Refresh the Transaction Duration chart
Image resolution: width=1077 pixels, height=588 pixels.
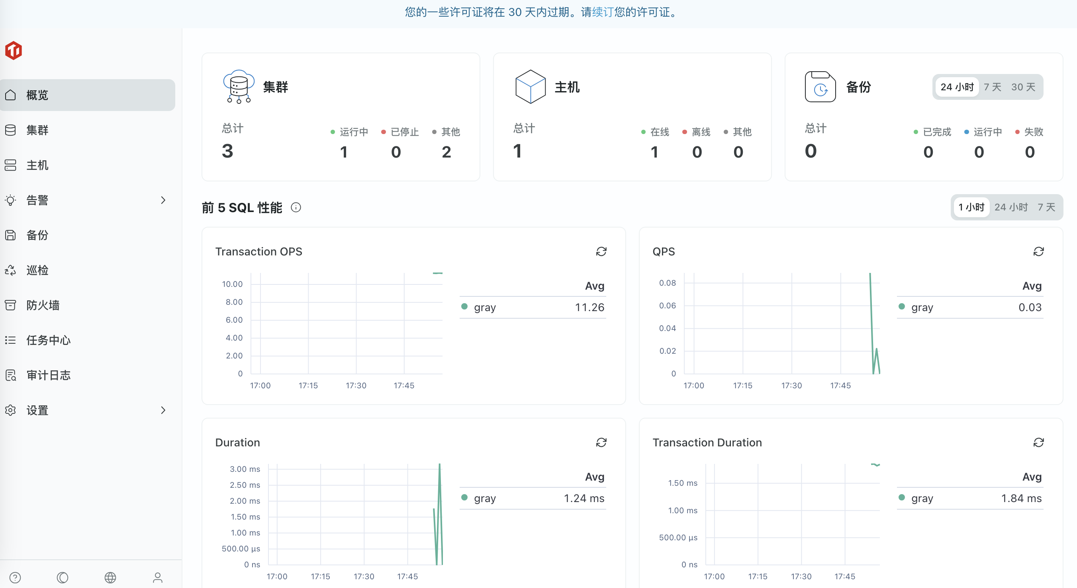pyautogui.click(x=1038, y=442)
